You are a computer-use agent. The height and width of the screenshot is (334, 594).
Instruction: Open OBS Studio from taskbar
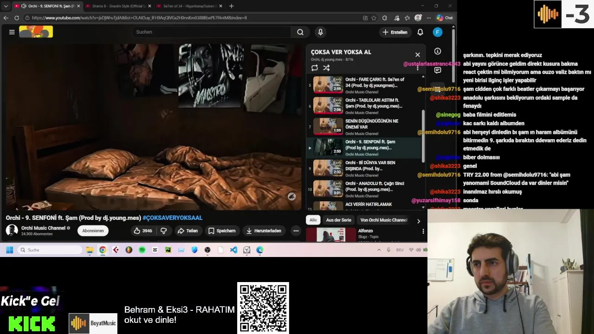[207, 250]
